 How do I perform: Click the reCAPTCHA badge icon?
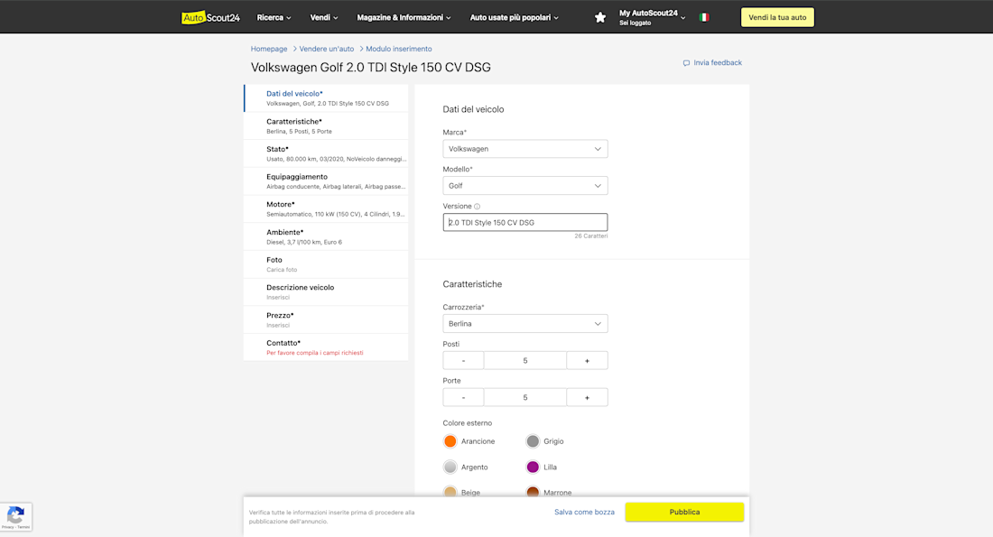(15, 515)
